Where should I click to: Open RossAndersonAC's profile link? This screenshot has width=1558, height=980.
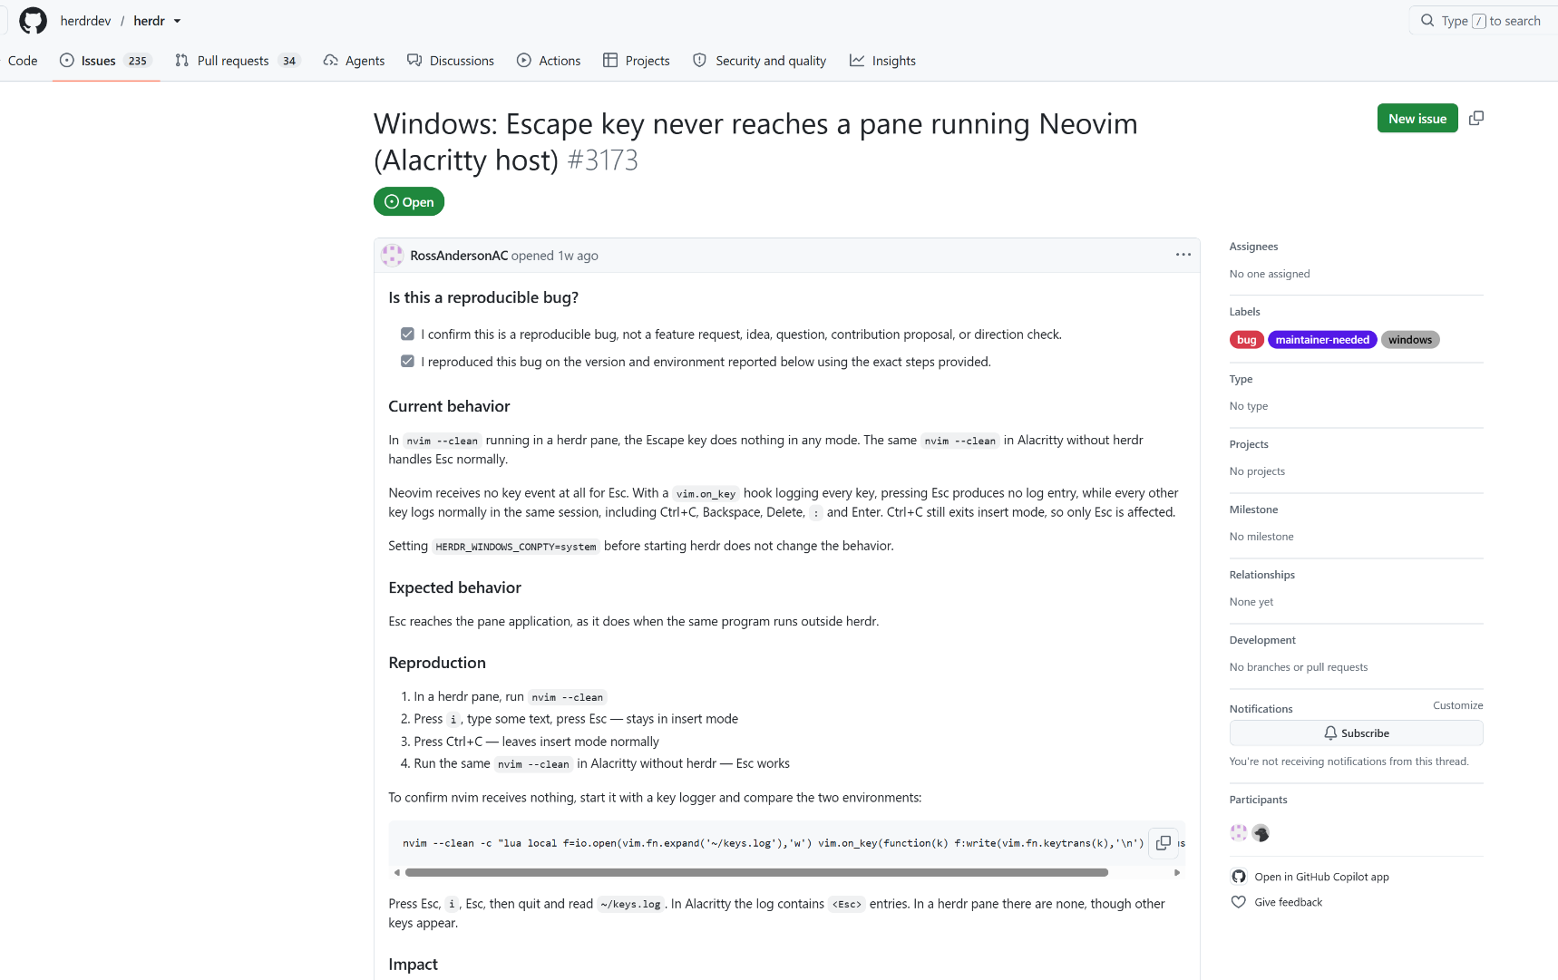click(x=459, y=256)
